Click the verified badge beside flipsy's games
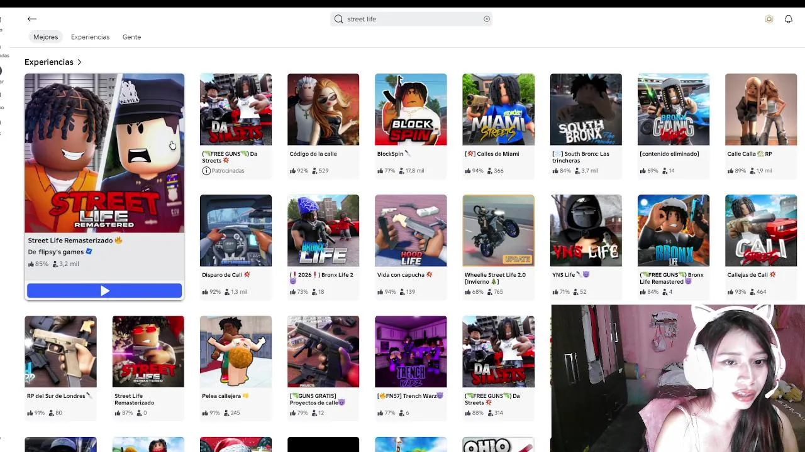 click(89, 252)
